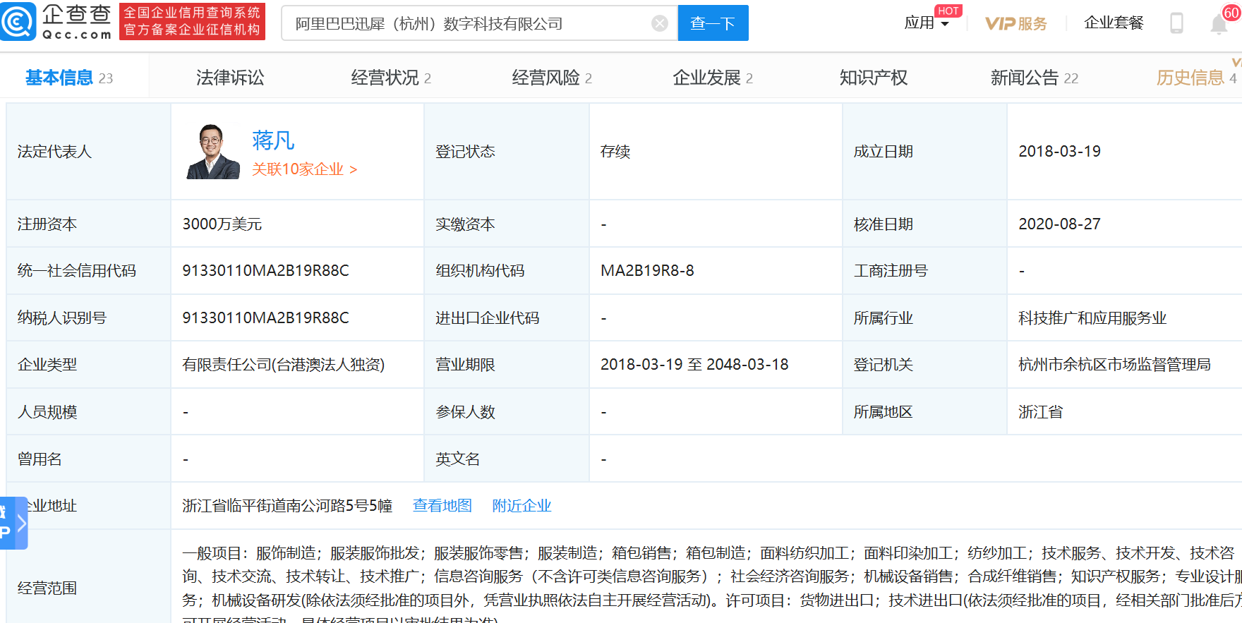This screenshot has height=623, width=1242.
Task: Click the mobile phone icon
Action: point(1176,23)
